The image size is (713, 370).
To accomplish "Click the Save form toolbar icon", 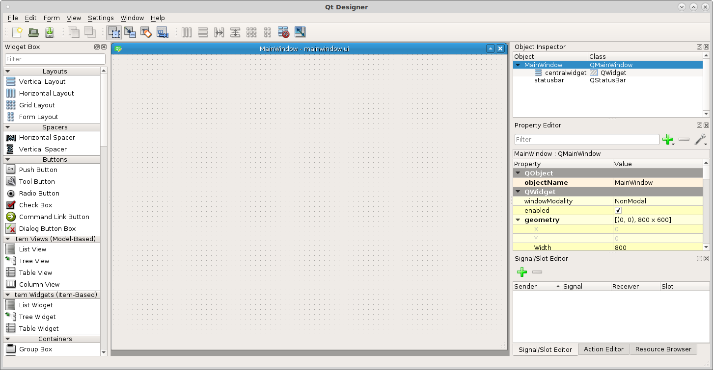I will tap(50, 32).
